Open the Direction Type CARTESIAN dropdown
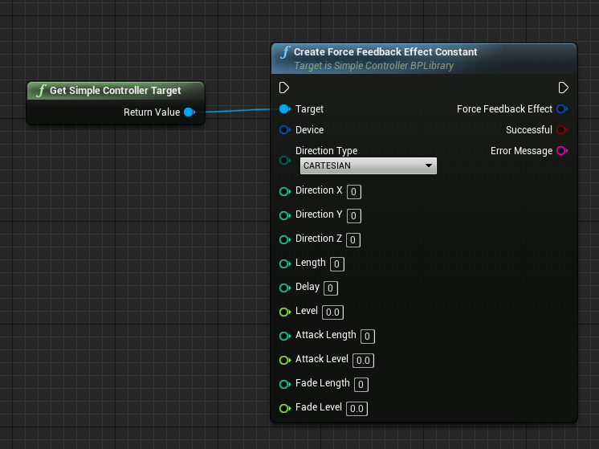 click(x=368, y=166)
